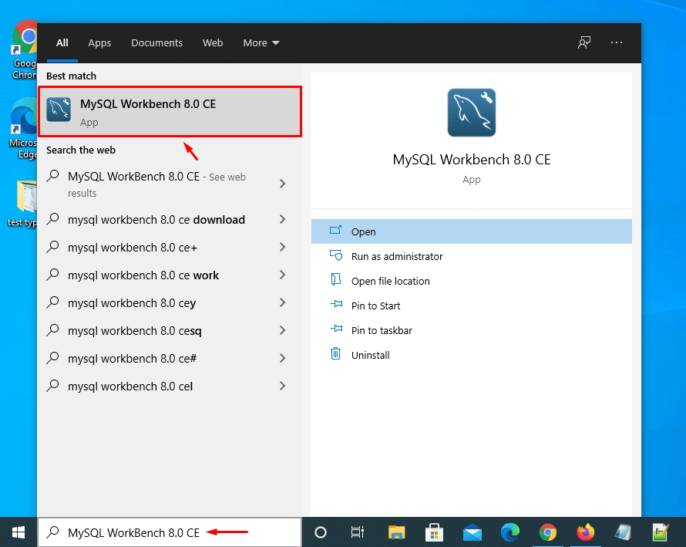Choose Pin to taskbar
The image size is (686, 547).
click(471, 330)
